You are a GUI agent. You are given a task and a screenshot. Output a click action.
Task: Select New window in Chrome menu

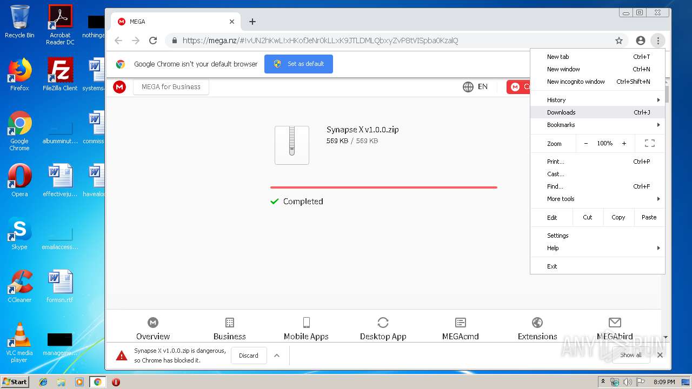click(597, 69)
